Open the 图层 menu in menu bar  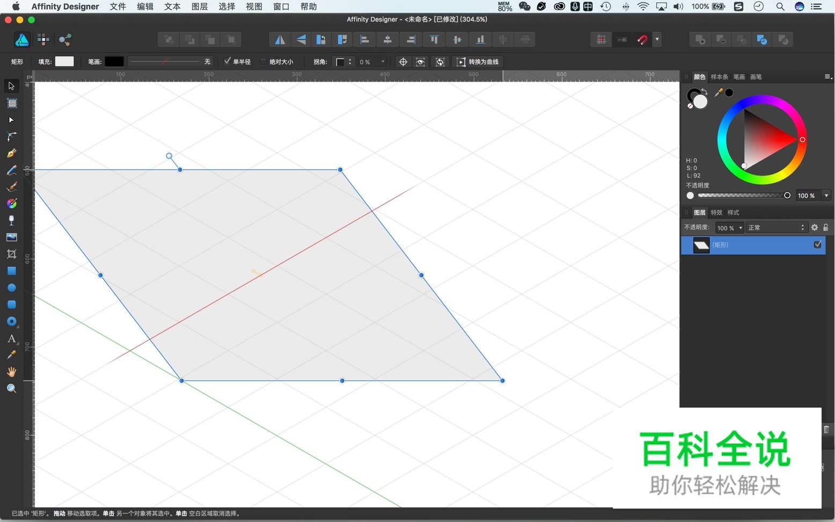(199, 6)
